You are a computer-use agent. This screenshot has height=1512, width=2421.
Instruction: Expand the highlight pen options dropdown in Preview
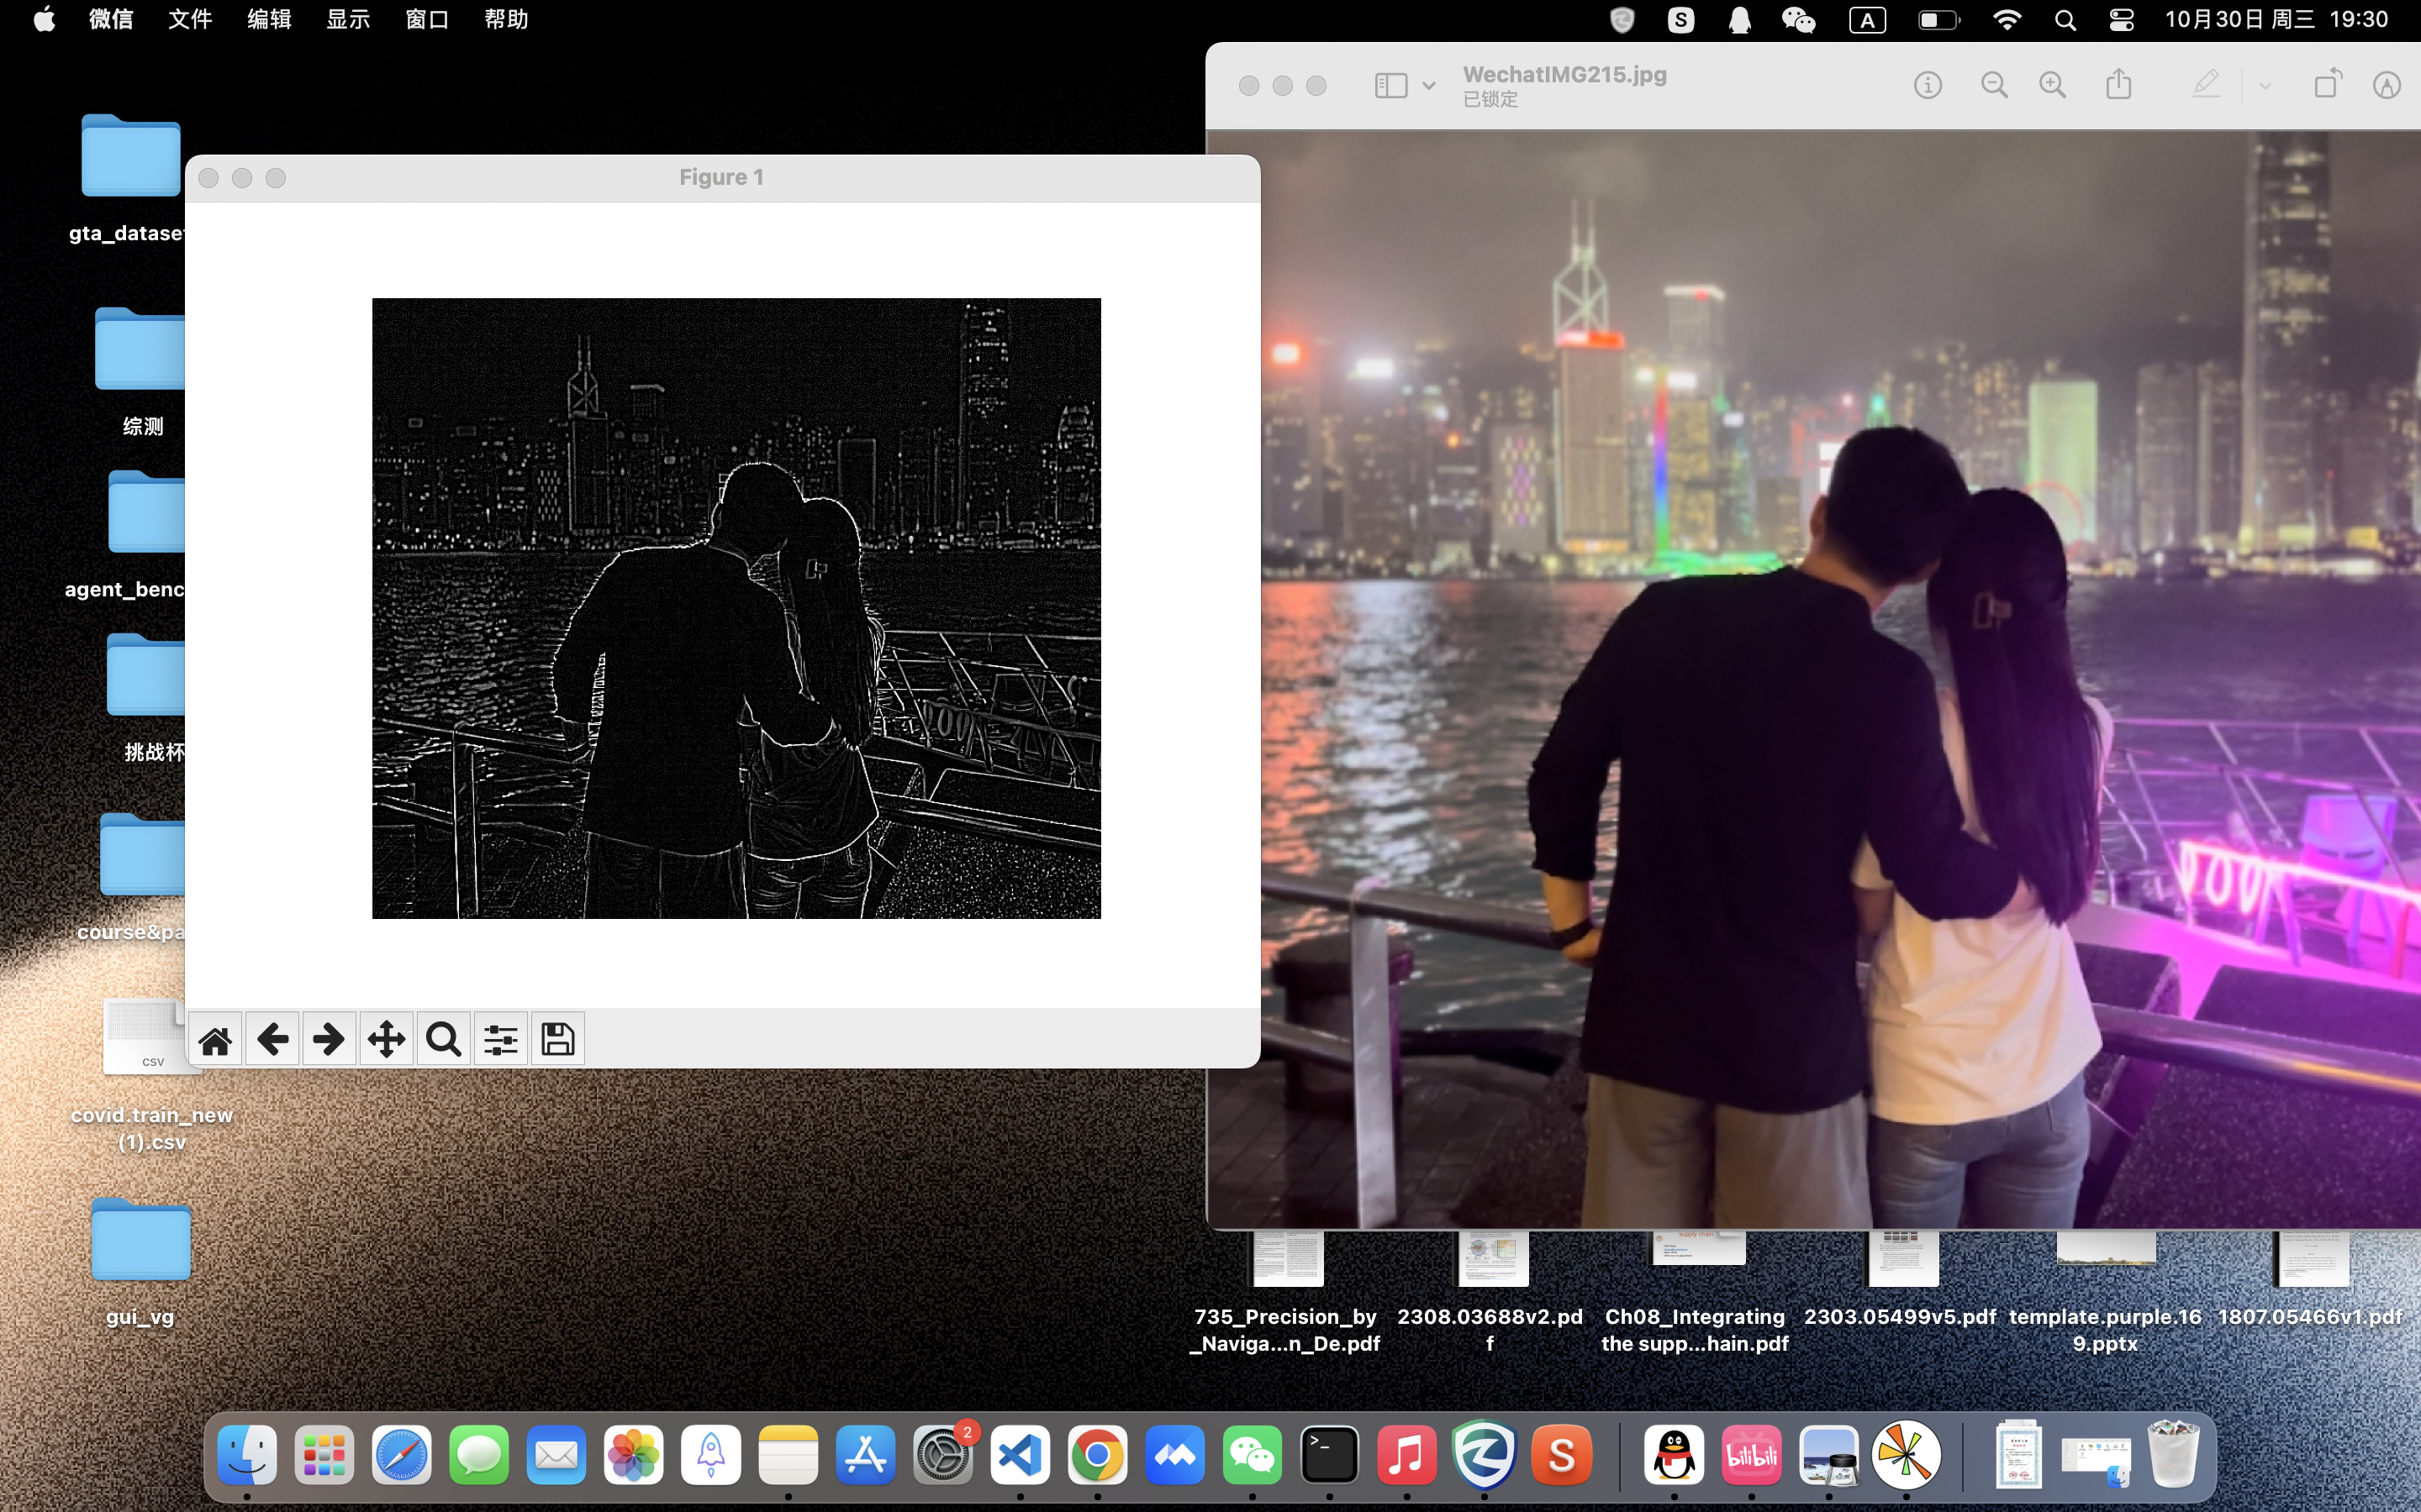2265,86
